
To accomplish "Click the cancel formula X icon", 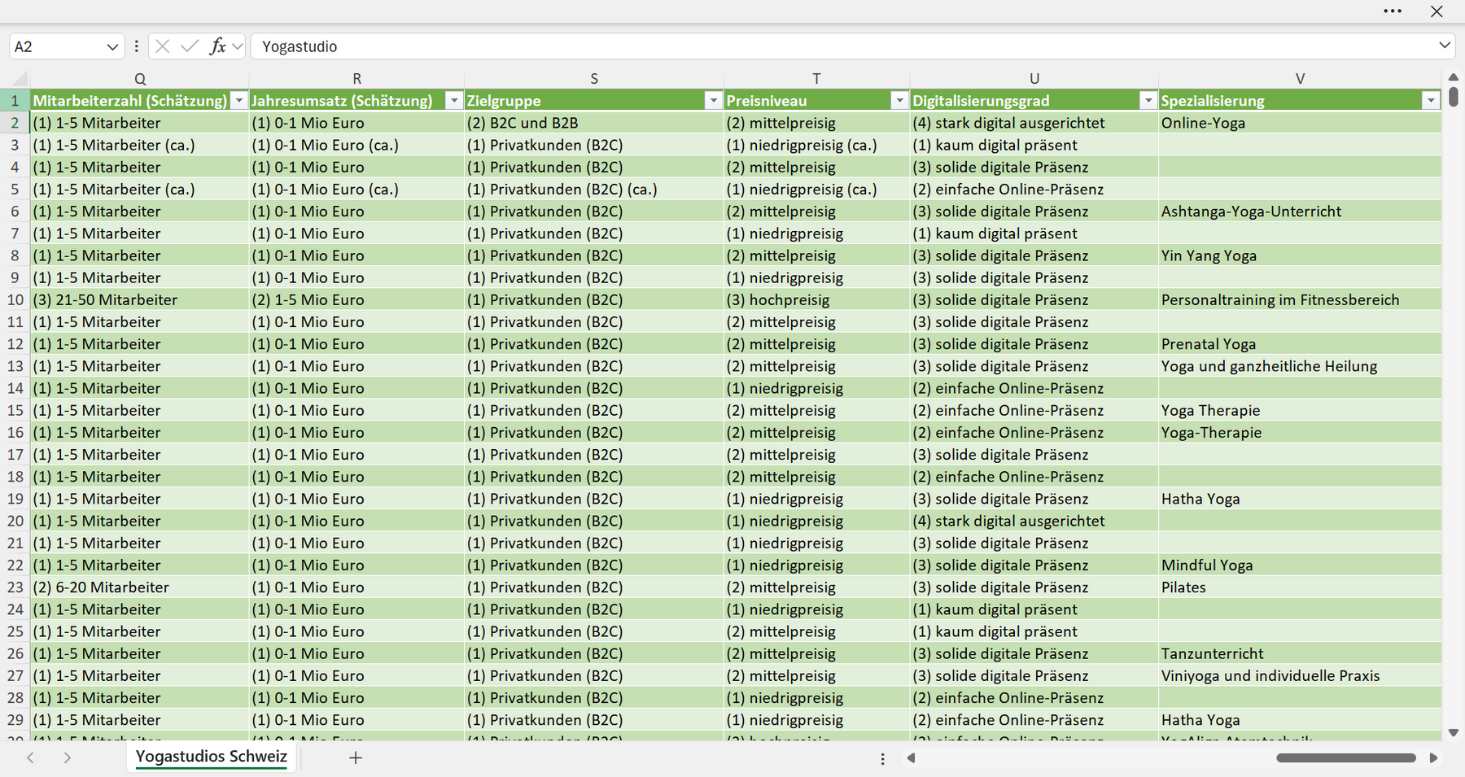I will 163,46.
